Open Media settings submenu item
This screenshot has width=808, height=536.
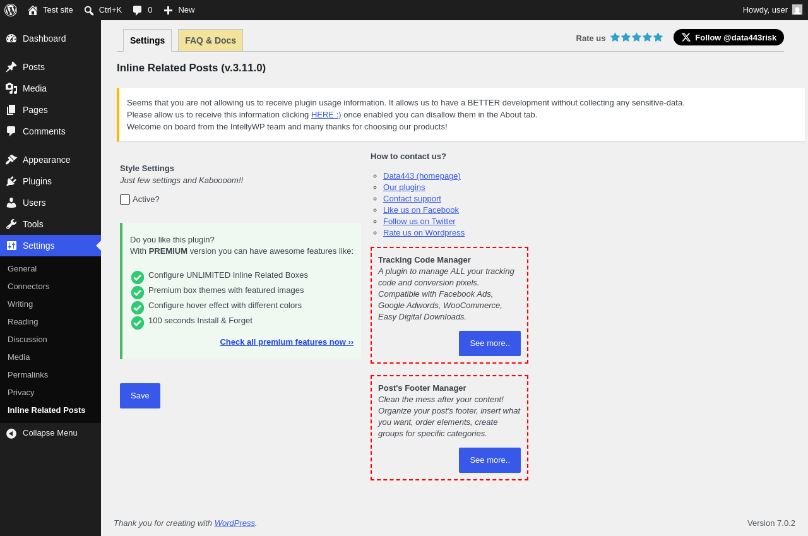coord(18,357)
